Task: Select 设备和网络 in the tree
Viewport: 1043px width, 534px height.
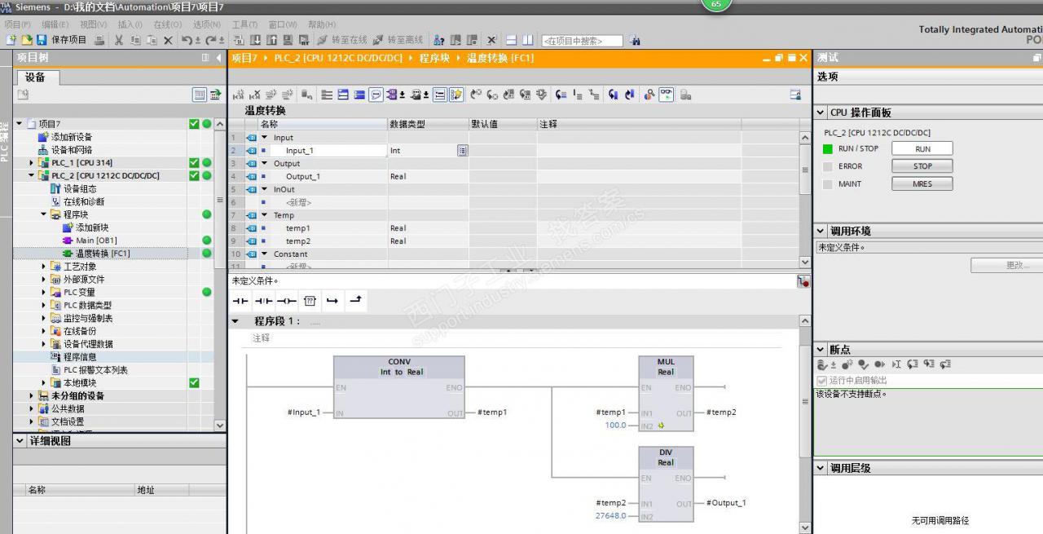Action: coord(71,150)
